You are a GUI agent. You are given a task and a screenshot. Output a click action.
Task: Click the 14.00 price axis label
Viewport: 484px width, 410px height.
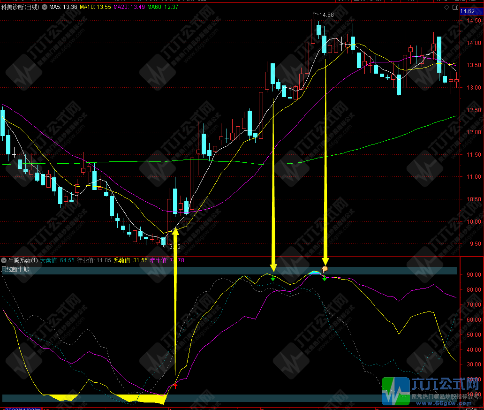pyautogui.click(x=474, y=43)
